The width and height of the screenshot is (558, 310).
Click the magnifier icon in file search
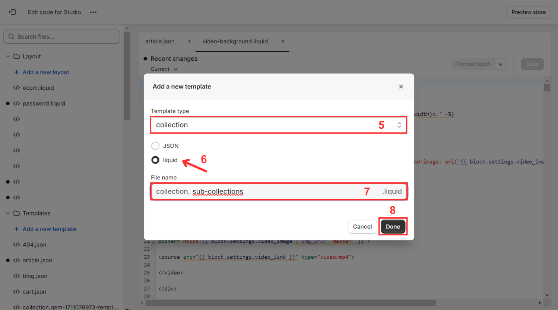11,36
